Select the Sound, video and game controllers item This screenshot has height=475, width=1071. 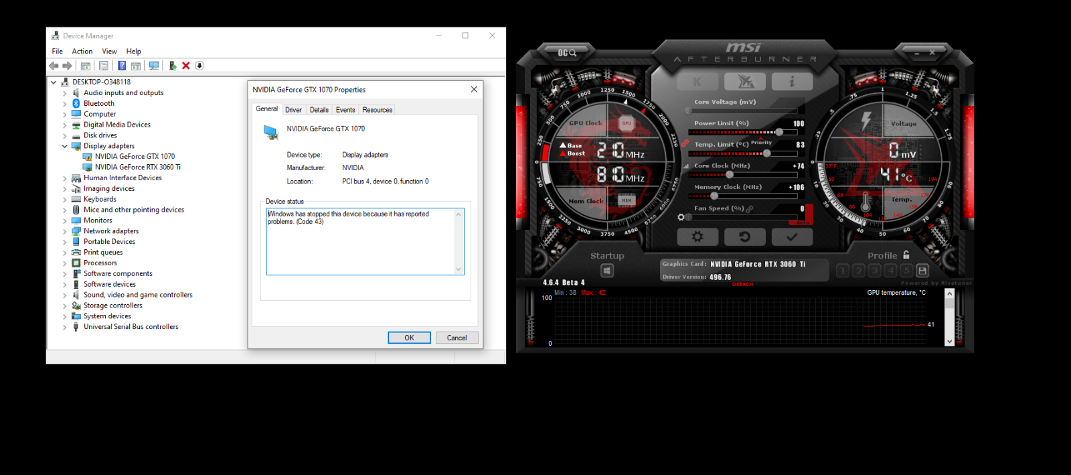point(138,295)
